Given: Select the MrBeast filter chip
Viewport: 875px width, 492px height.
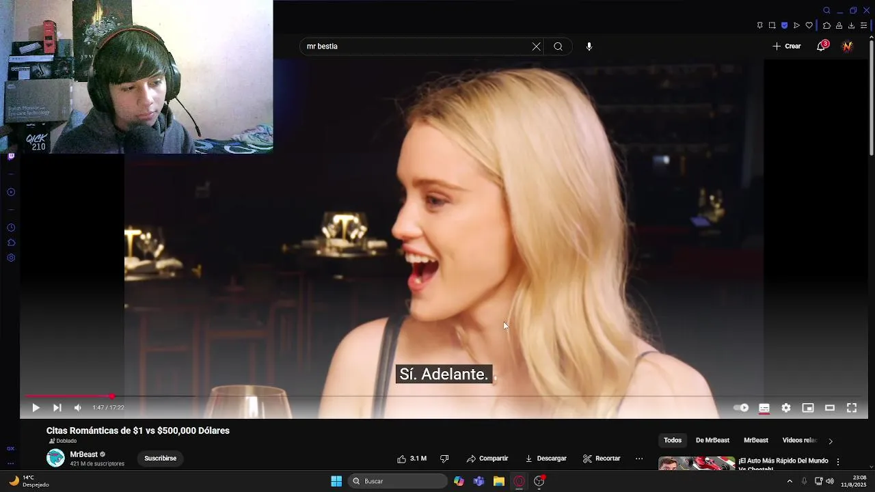Looking at the screenshot, I should (x=756, y=441).
